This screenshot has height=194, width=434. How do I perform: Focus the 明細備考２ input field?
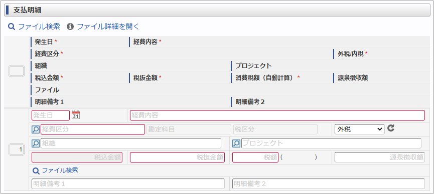pos(329,184)
